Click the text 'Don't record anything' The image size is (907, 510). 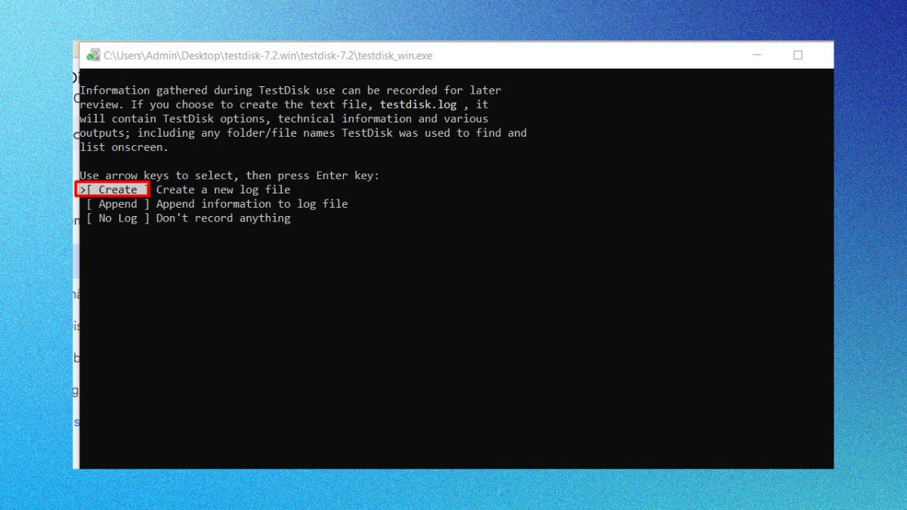tap(223, 218)
